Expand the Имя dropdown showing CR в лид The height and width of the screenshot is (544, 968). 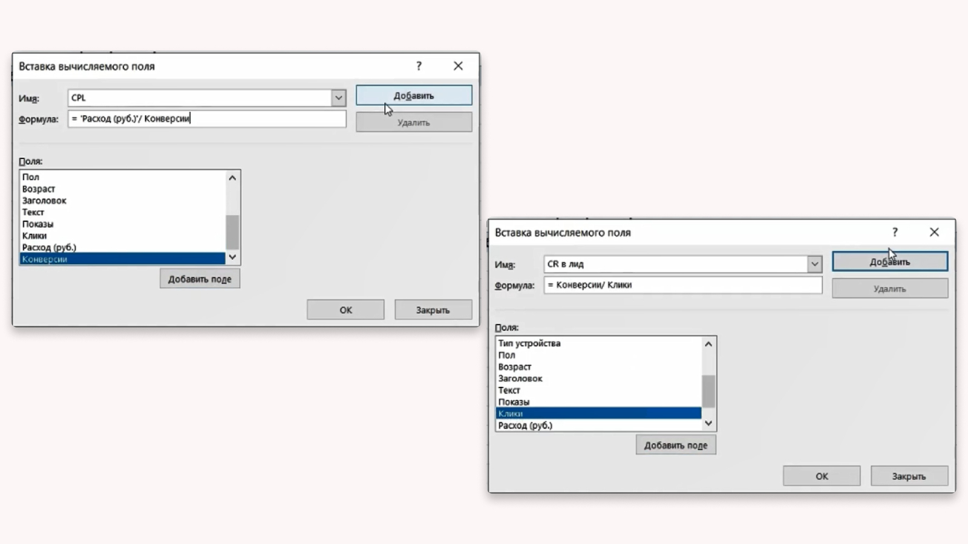814,264
